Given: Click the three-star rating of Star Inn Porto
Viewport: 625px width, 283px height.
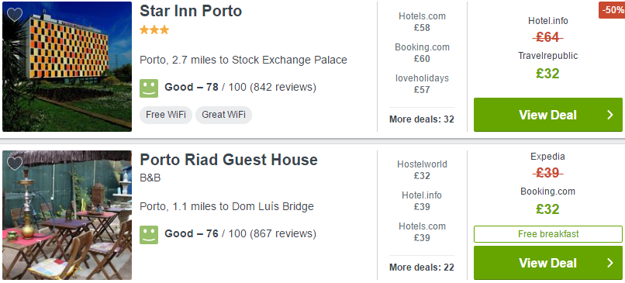Looking at the screenshot, I should point(154,30).
